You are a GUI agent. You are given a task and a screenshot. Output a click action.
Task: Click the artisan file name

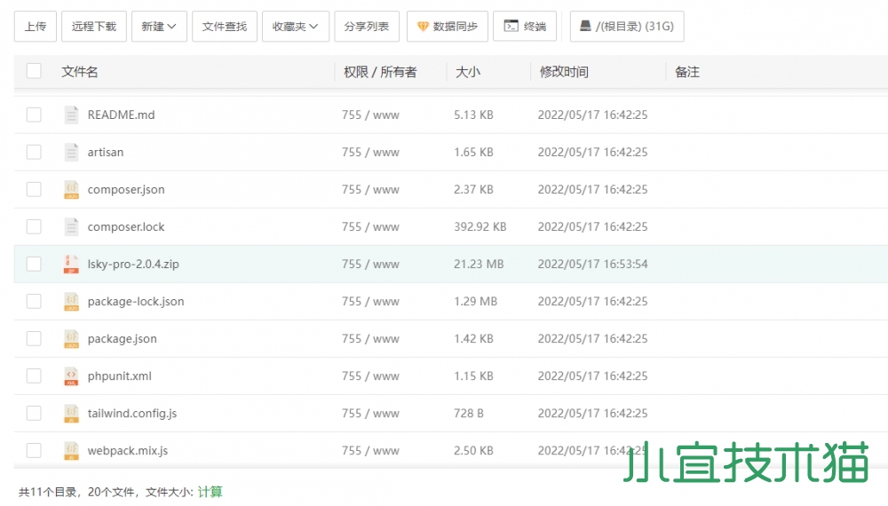tap(106, 153)
